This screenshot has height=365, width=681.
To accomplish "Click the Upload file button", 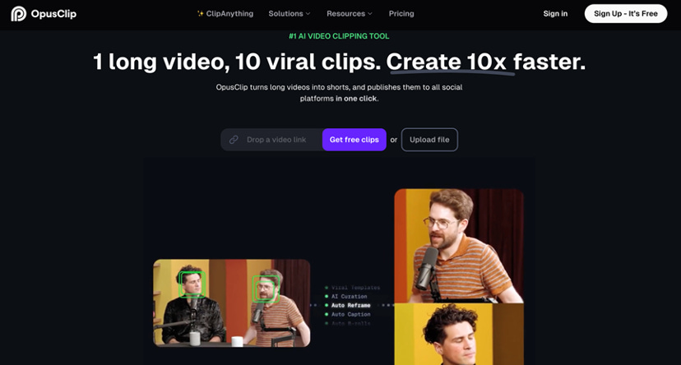I will pos(429,140).
